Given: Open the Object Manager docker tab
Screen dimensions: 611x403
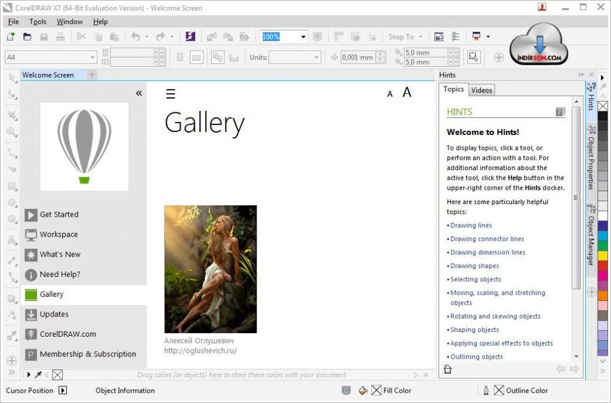Looking at the screenshot, I should coord(591,235).
